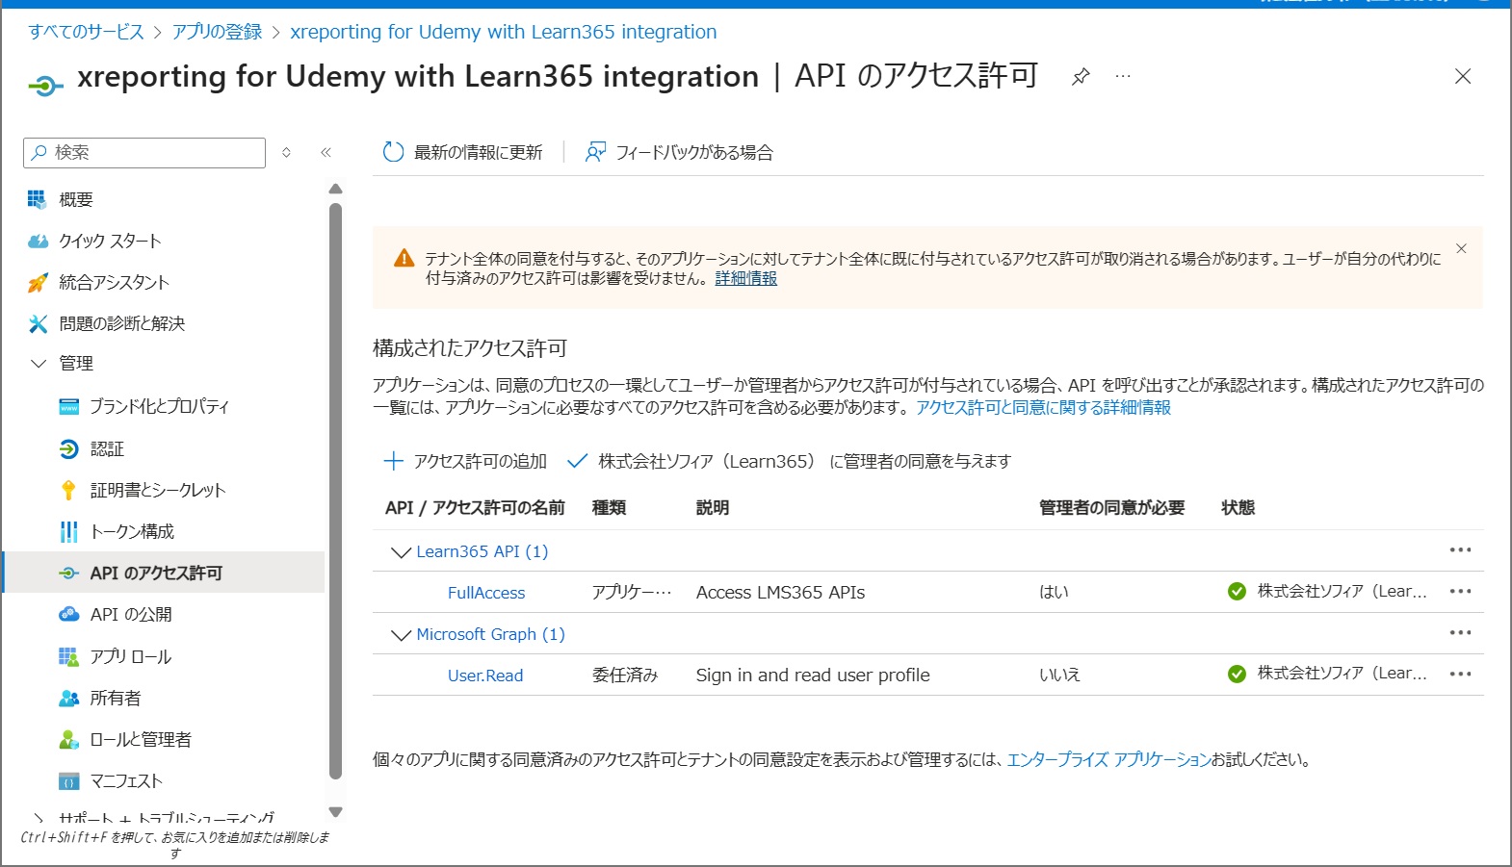Go to すべてのサービス breadcrumb

pos(86,32)
